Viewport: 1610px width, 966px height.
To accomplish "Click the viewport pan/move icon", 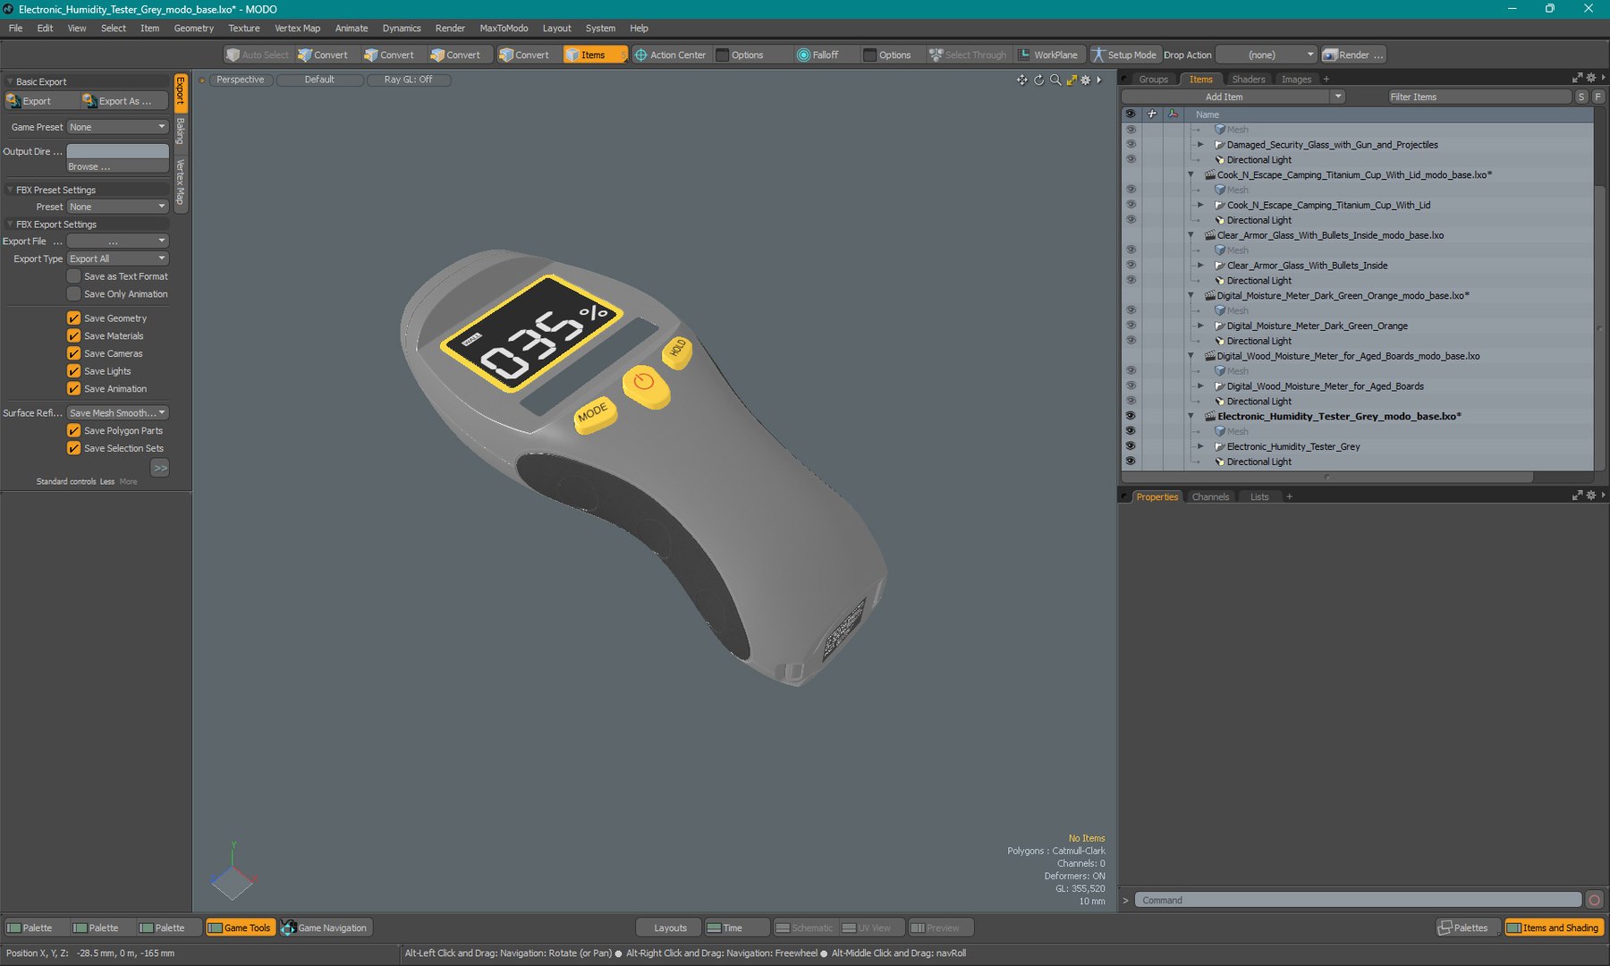I will (1021, 80).
